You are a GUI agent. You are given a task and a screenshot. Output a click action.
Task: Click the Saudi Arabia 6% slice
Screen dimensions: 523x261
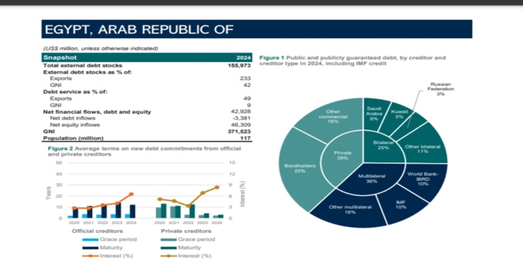click(374, 114)
